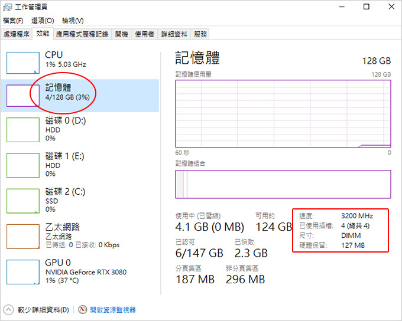Click the 磁碟 0 (D:) label
Screen dimensions: 402x321
coord(66,120)
